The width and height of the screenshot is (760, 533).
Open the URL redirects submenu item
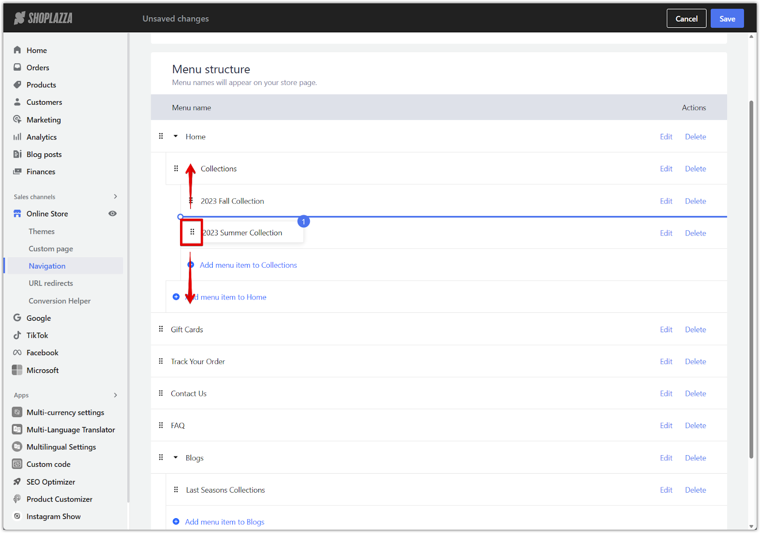click(51, 283)
